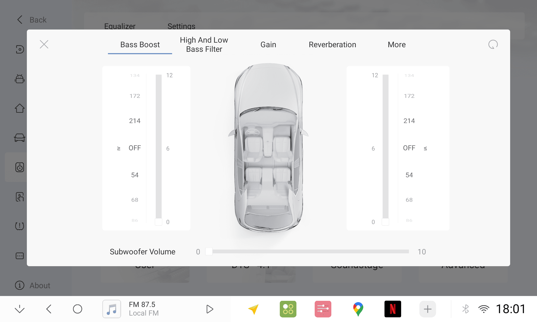The height and width of the screenshot is (322, 537).
Task: Launch Google Maps
Action: coord(358,309)
